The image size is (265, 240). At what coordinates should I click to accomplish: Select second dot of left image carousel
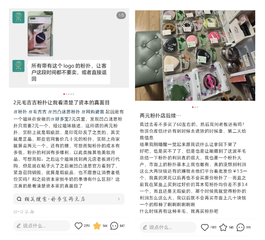(x=66, y=94)
